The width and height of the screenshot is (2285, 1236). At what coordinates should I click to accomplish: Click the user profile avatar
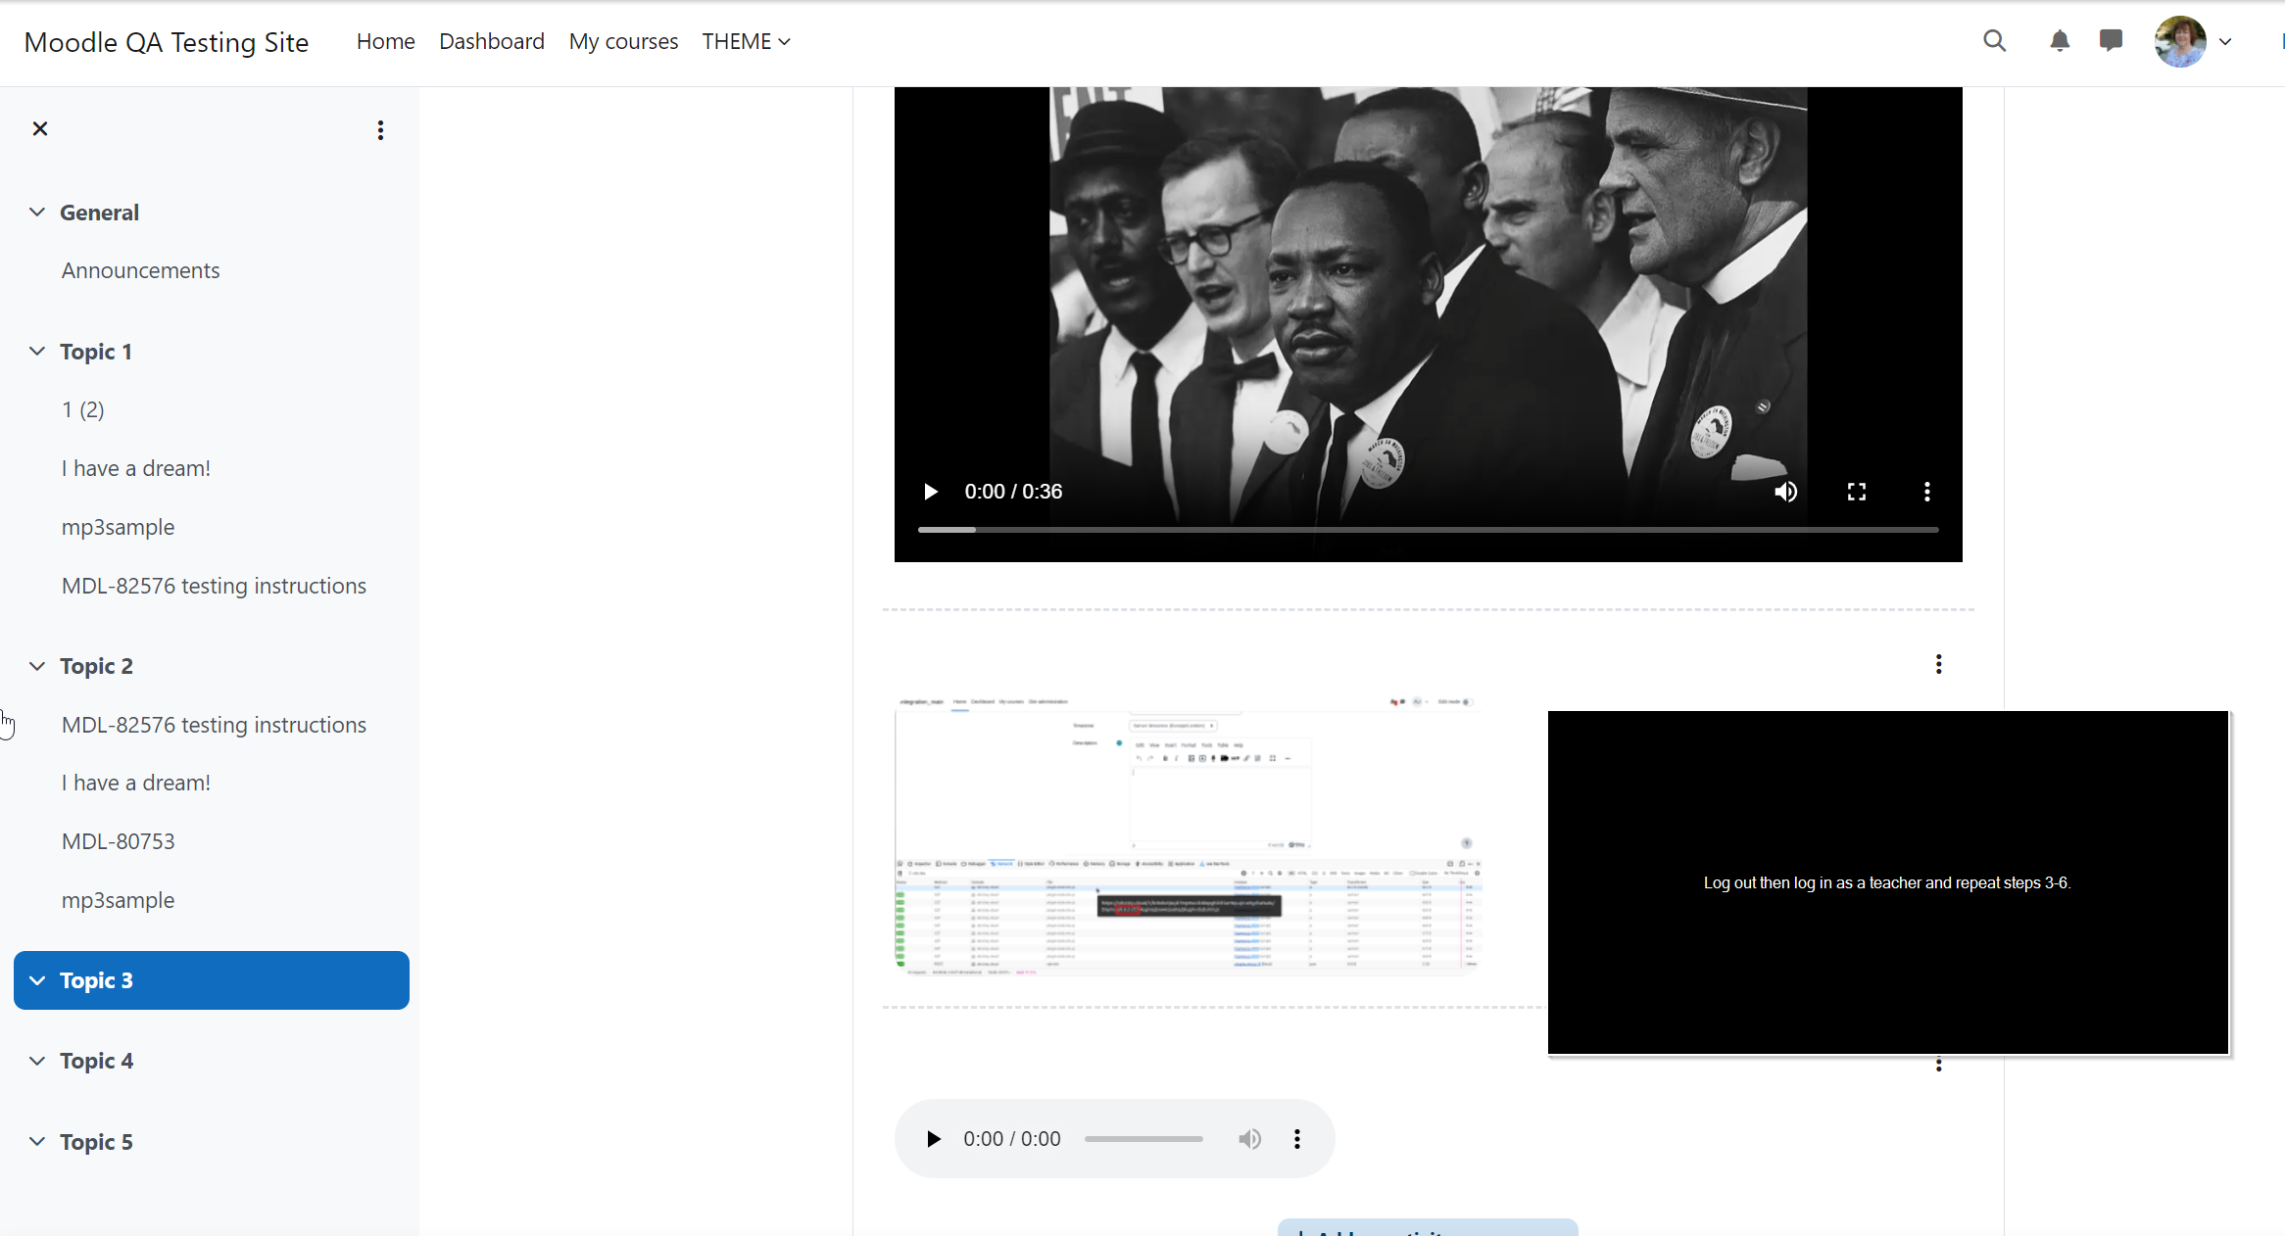[2180, 41]
